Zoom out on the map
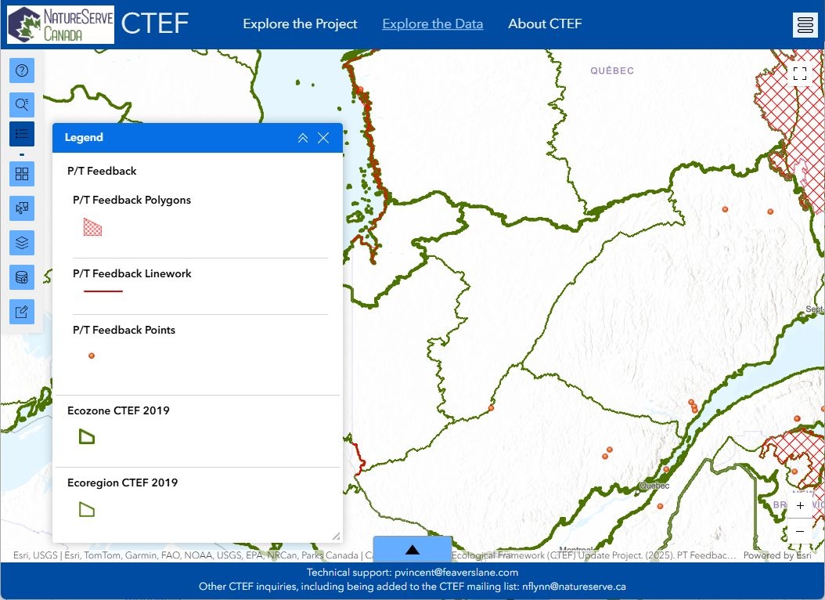Viewport: 825px width, 600px height. [800, 531]
